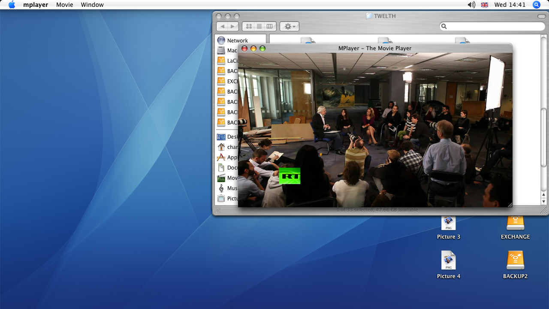This screenshot has height=309, width=549.
Task: Click the Finder scrollbar up arrow
Action: (x=544, y=194)
